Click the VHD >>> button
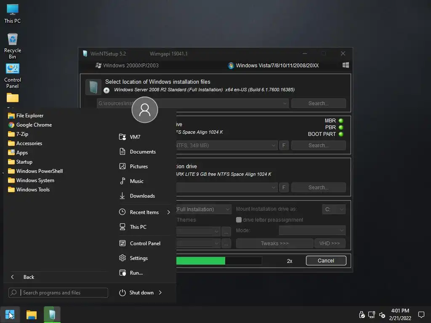This screenshot has height=323, width=431. [330, 244]
